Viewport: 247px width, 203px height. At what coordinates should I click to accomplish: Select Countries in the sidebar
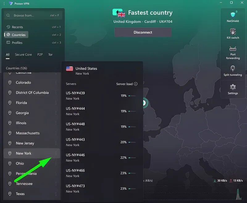click(x=19, y=35)
